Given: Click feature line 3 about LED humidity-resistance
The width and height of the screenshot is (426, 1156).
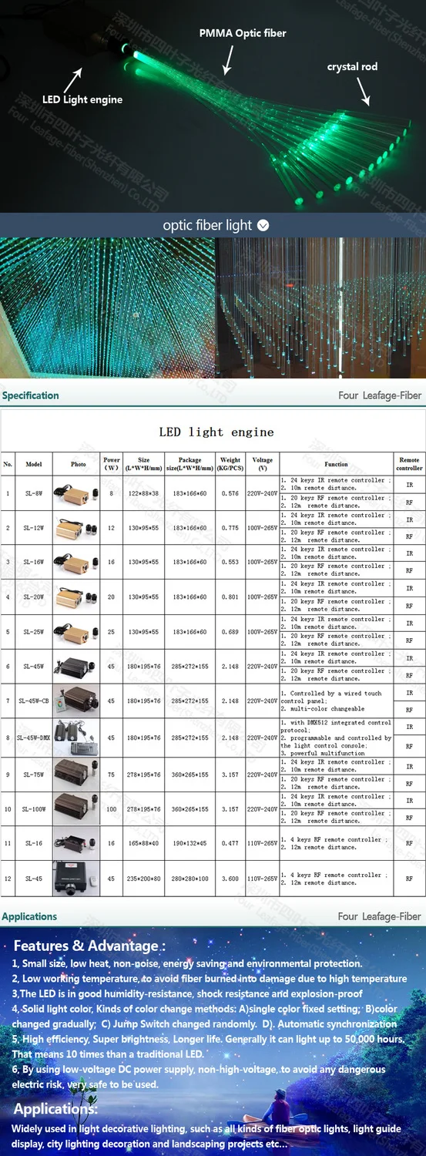Looking at the screenshot, I should pyautogui.click(x=187, y=994).
